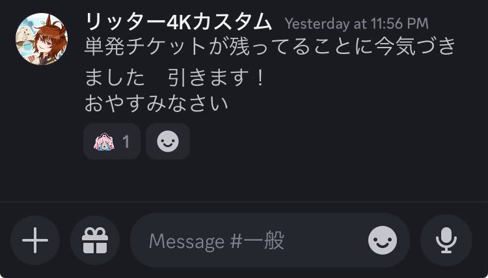Open emoji picker in message box

coord(383,240)
